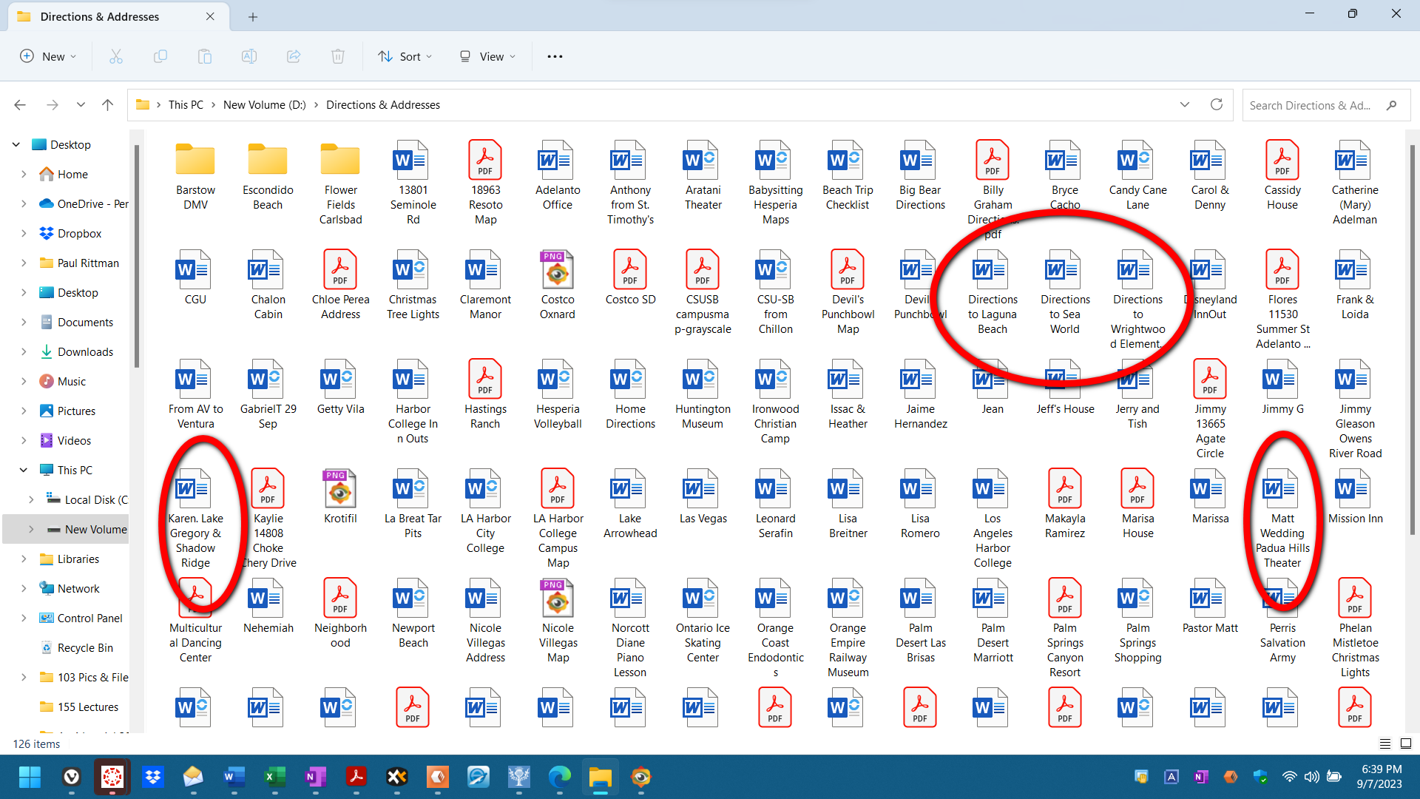
Task: Expand the Dropbox tree node
Action: click(24, 233)
